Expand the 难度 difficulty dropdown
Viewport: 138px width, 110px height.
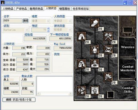pyautogui.click(x=48, y=21)
